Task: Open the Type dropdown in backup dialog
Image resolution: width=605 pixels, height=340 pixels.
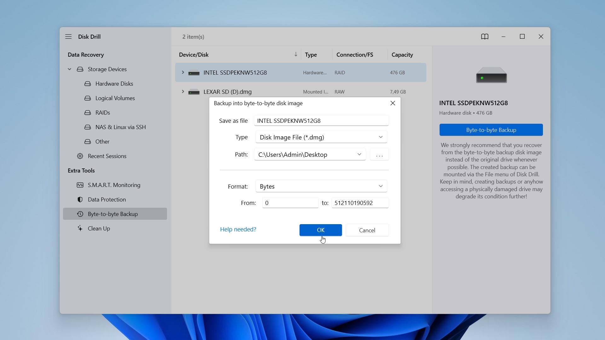Action: click(x=321, y=137)
